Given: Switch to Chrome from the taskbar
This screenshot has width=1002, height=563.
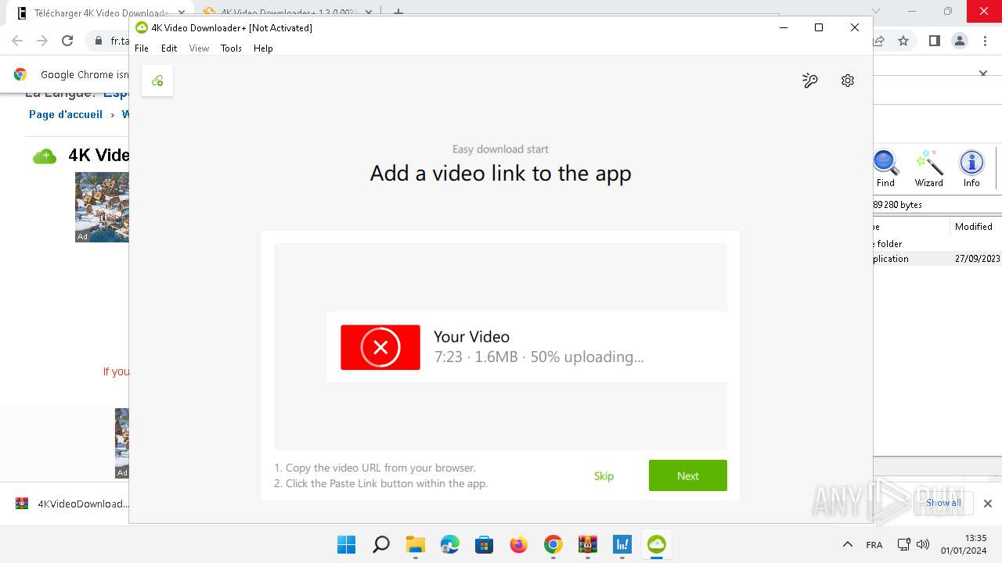Looking at the screenshot, I should 553,544.
